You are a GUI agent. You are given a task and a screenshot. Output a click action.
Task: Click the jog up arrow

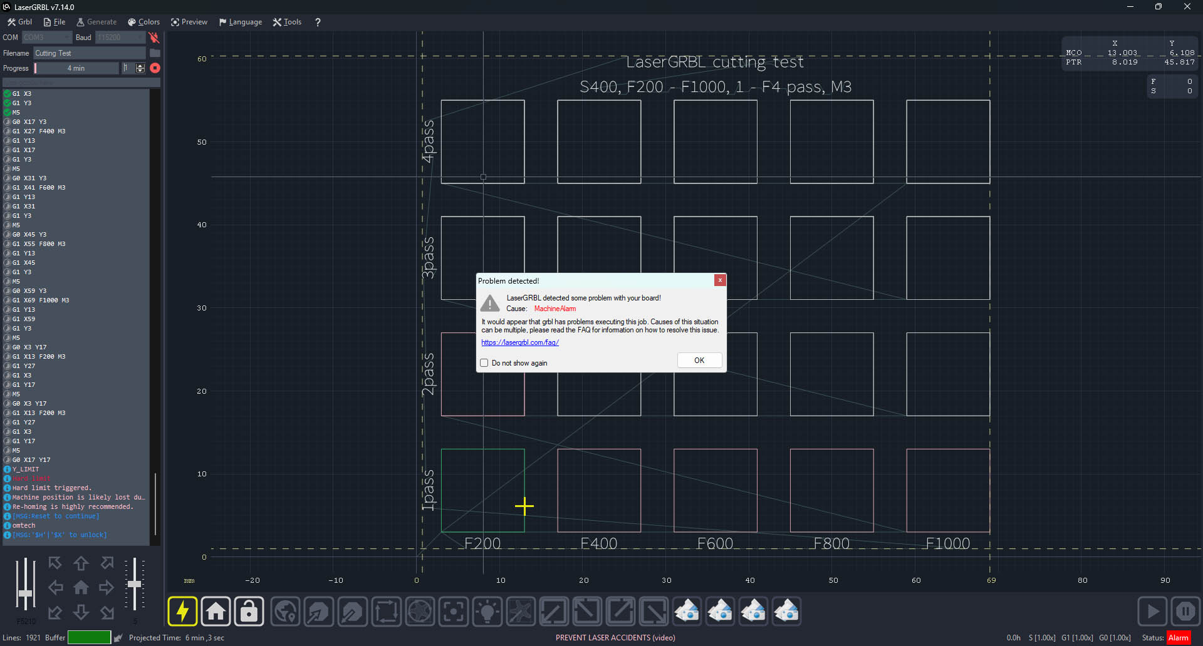coord(81,563)
